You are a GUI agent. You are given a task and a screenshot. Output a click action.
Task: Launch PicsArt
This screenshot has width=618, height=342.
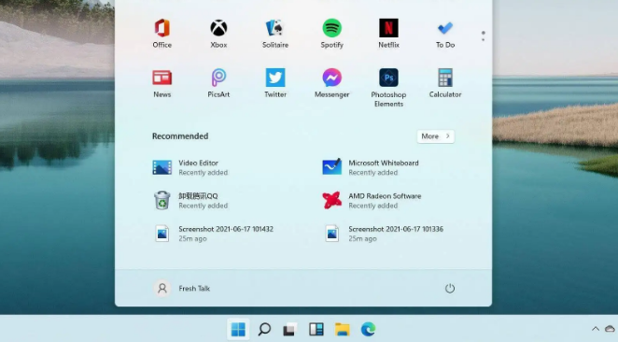tap(218, 83)
